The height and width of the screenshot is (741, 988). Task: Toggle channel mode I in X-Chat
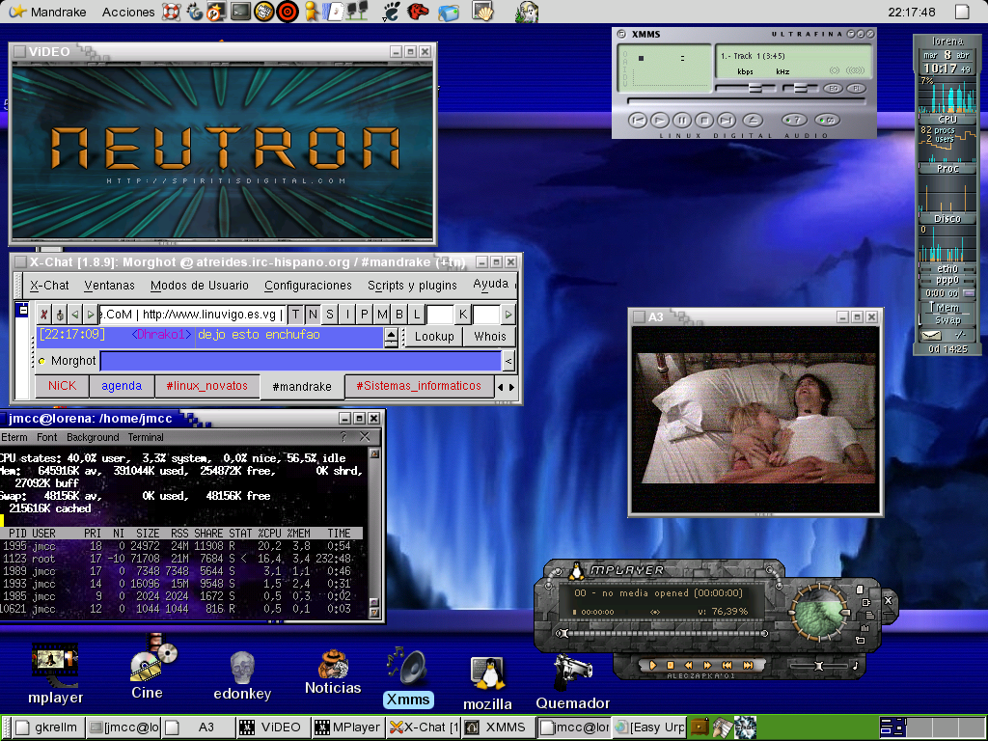(347, 314)
